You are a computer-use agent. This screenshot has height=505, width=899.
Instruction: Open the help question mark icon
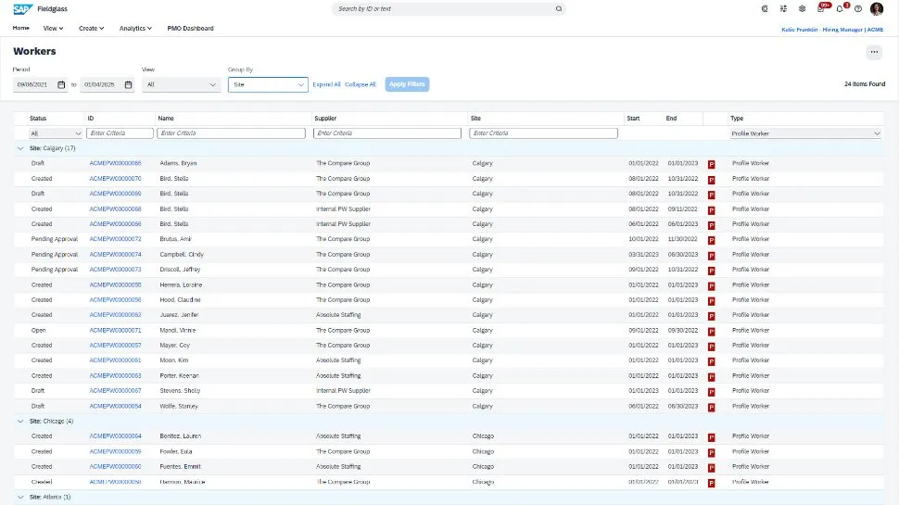[858, 8]
